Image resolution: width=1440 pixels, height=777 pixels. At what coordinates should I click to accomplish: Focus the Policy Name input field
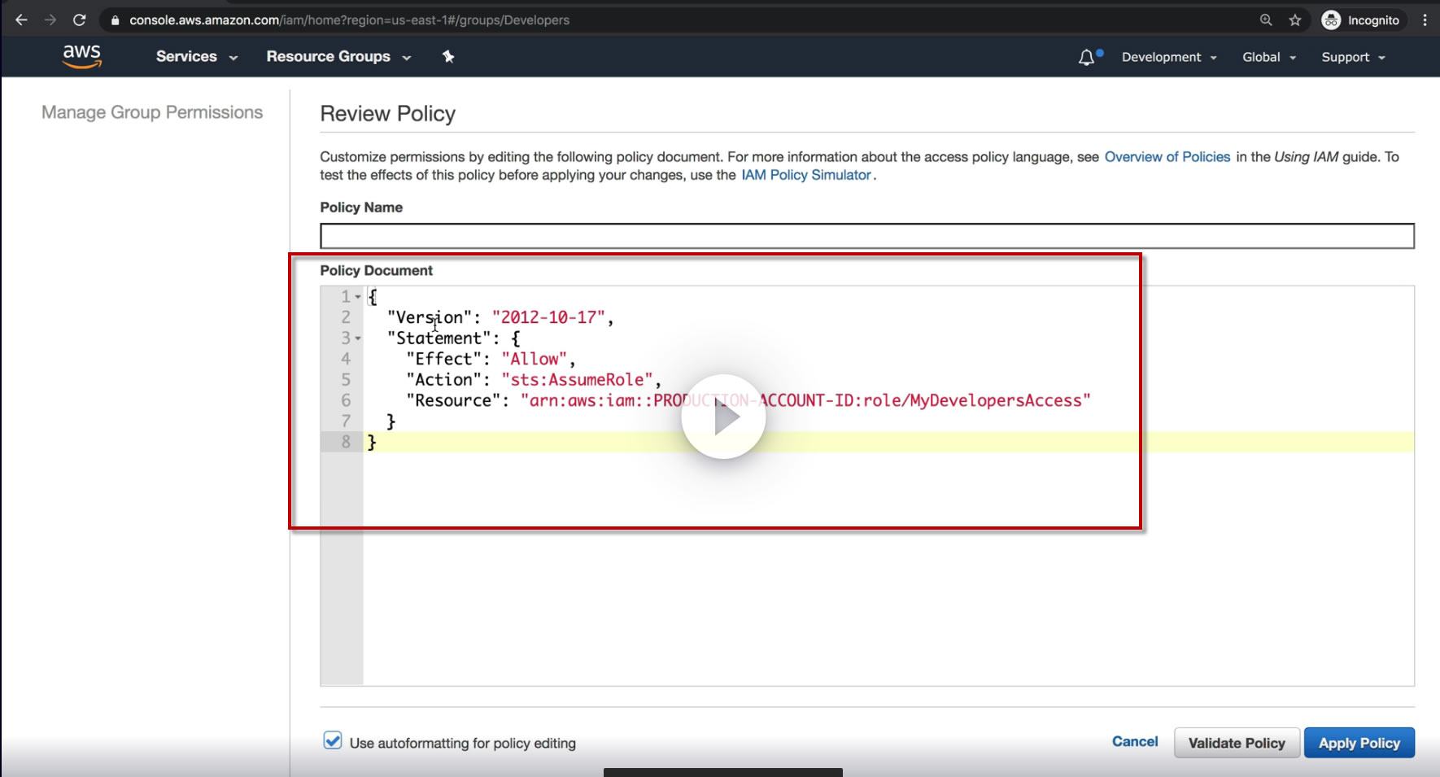pyautogui.click(x=867, y=236)
